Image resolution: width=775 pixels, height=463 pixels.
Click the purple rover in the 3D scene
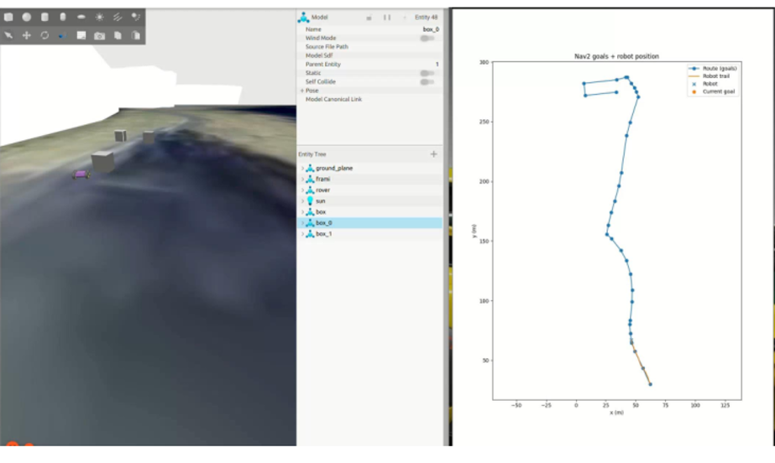click(x=81, y=174)
